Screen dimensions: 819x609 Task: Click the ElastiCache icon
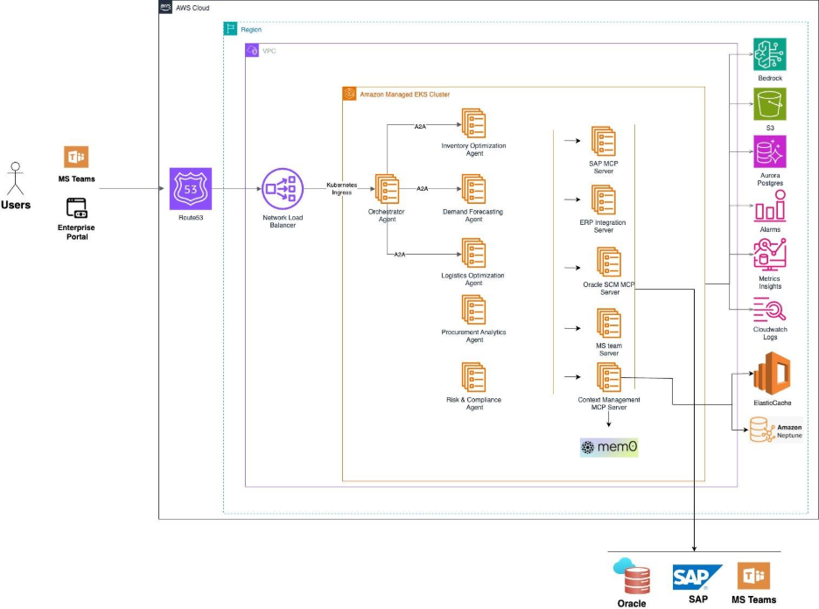[x=772, y=374]
